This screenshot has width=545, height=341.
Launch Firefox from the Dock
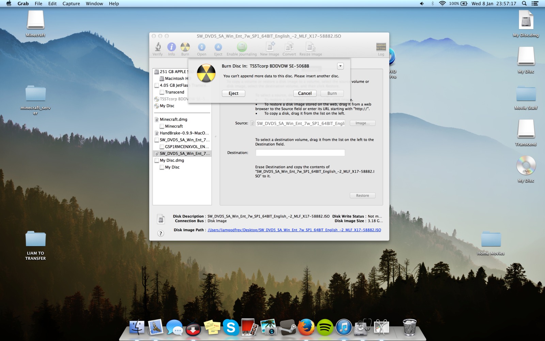click(306, 327)
